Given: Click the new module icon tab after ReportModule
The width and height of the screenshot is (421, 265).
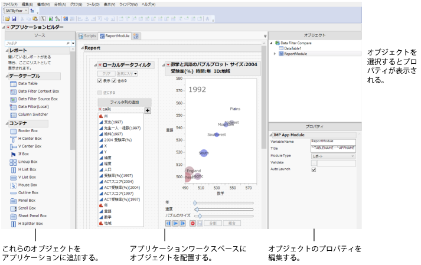Looking at the screenshot, I should tap(136, 36).
